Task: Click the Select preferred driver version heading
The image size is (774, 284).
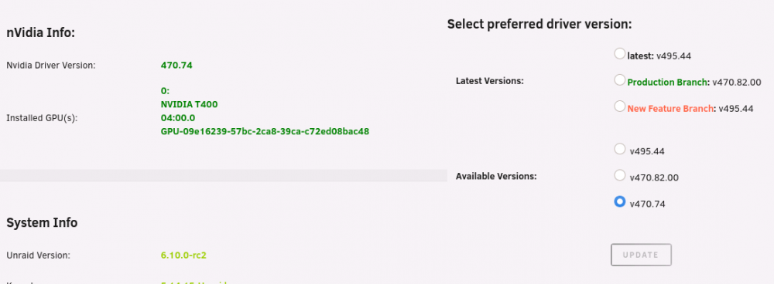Action: (x=539, y=24)
